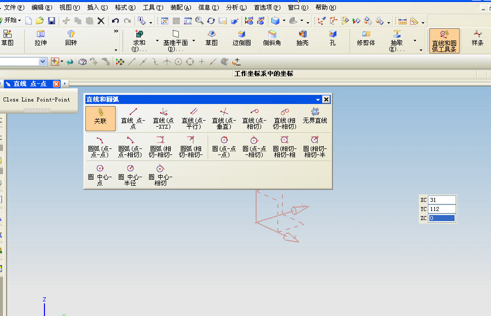Click the 孔 hole tool
491x316 pixels.
[x=332, y=38]
